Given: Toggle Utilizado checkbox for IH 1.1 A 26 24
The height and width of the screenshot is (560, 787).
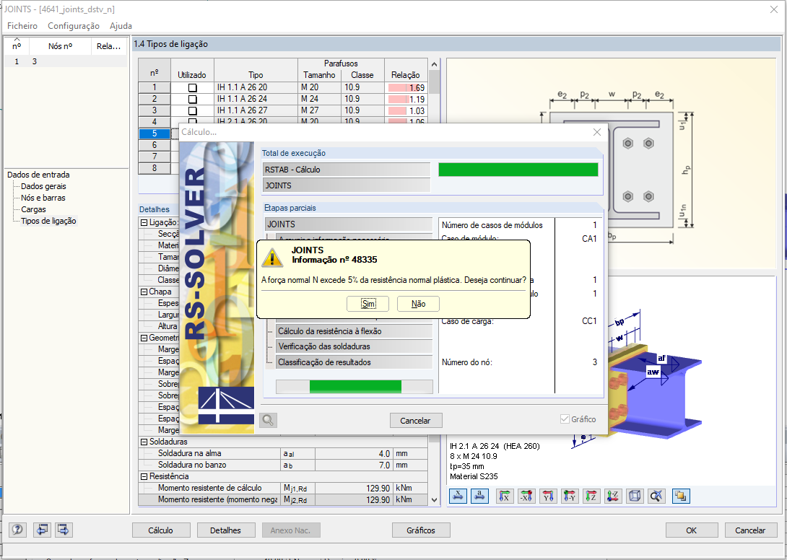Looking at the screenshot, I should (x=192, y=100).
